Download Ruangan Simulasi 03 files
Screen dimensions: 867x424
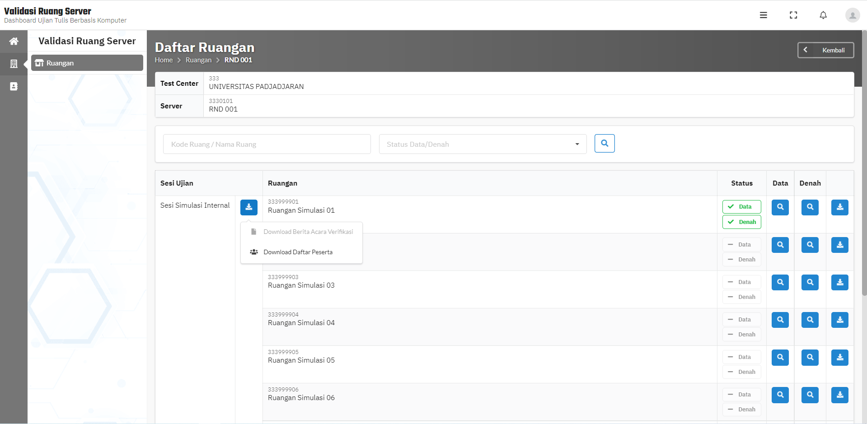pyautogui.click(x=839, y=282)
